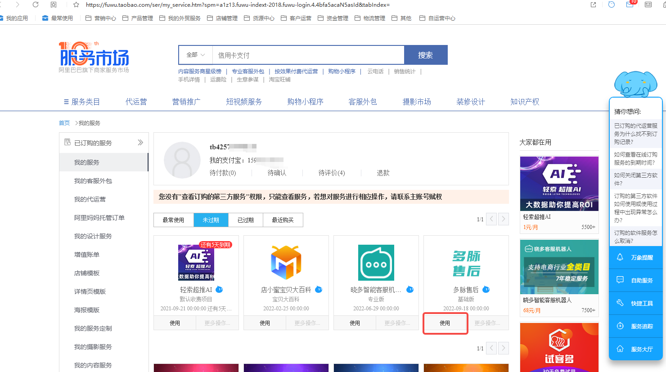Switch to the 已过期 tab
This screenshot has width=666, height=372.
click(246, 220)
